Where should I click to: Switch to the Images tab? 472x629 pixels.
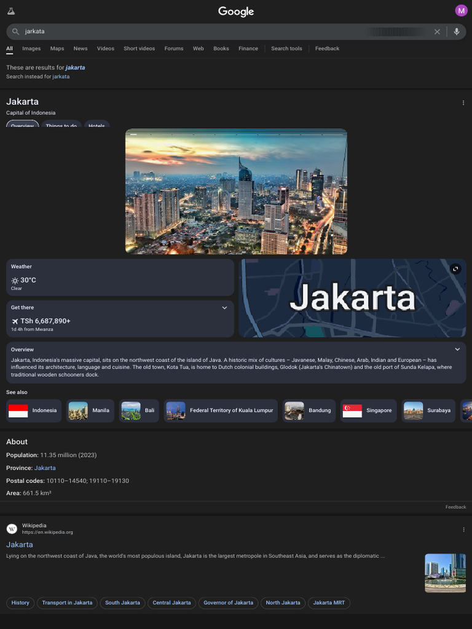31,49
